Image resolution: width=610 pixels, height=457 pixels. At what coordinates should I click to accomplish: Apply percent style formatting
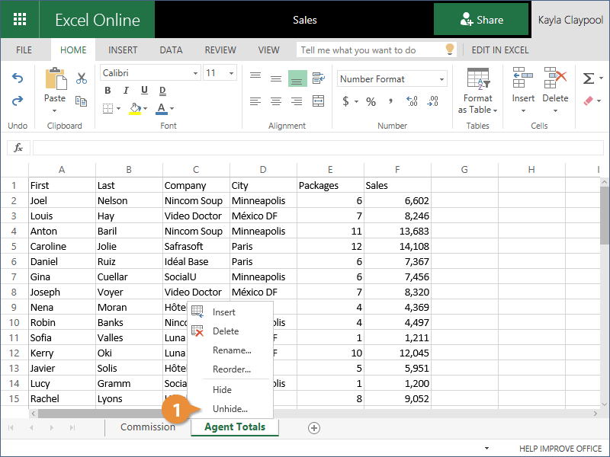point(371,101)
